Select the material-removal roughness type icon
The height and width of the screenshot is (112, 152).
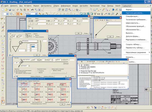(x=14, y=36)
